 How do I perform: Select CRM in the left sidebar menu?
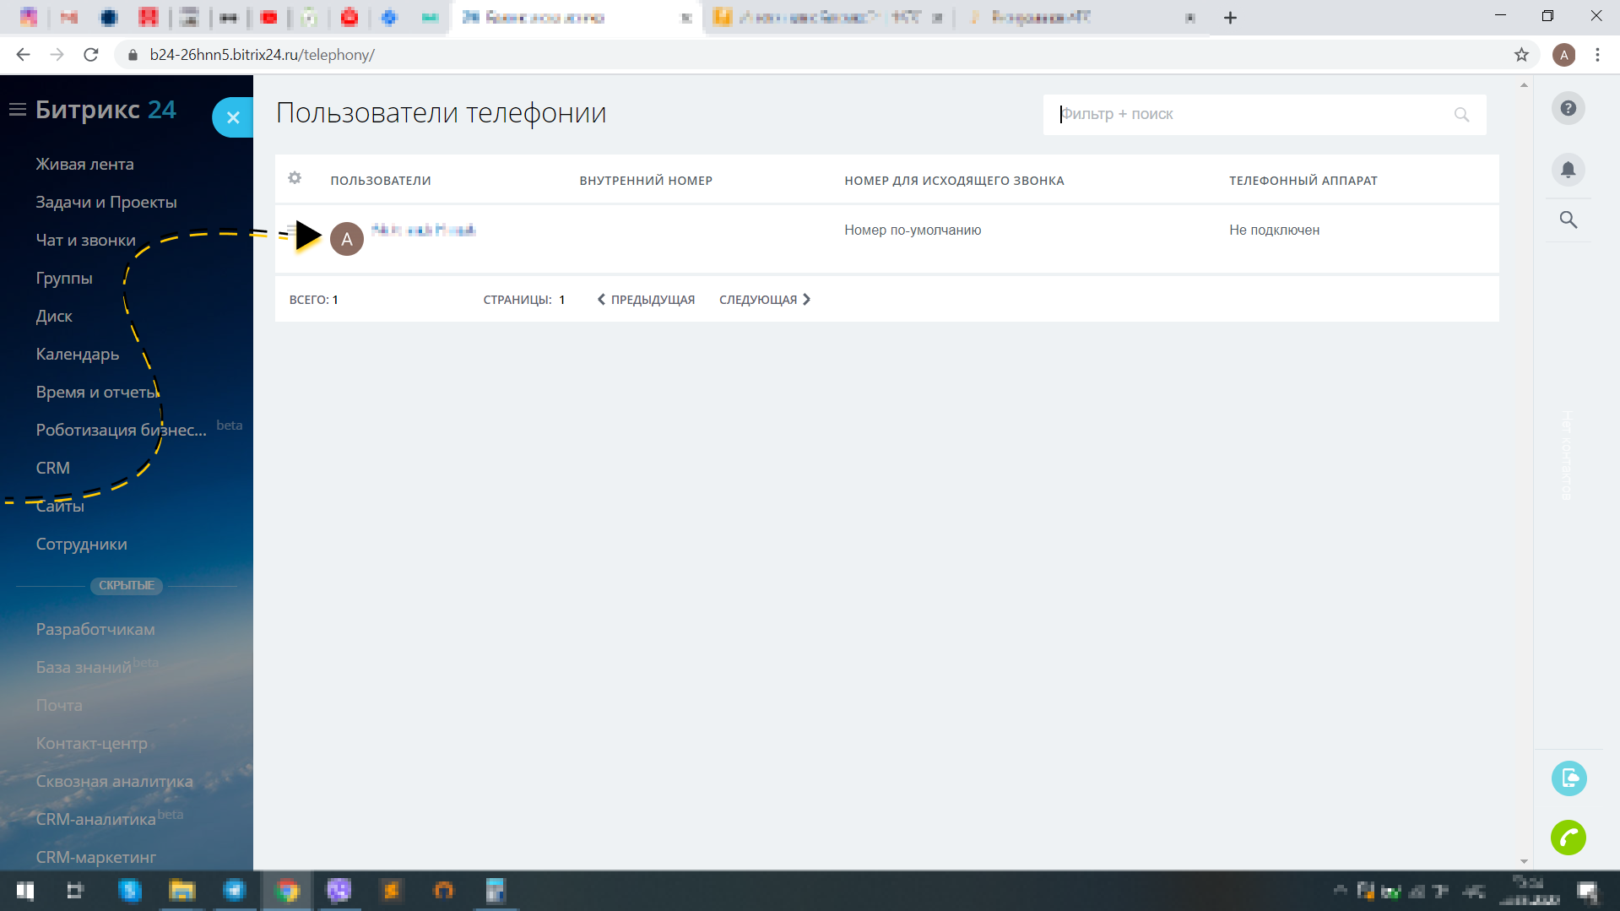coord(52,467)
